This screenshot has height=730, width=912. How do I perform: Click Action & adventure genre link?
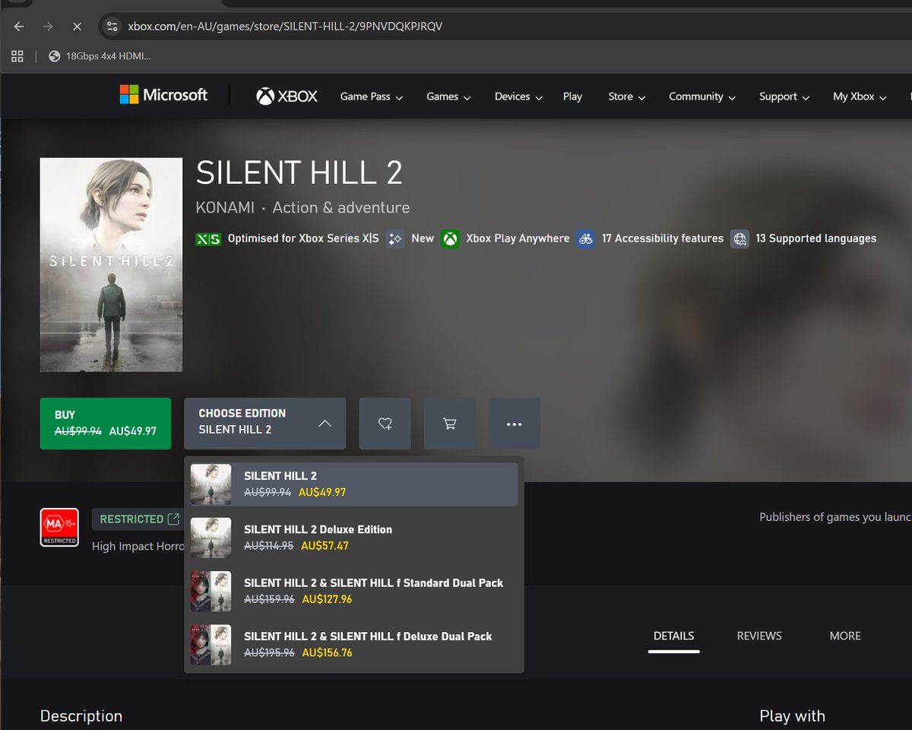(340, 208)
